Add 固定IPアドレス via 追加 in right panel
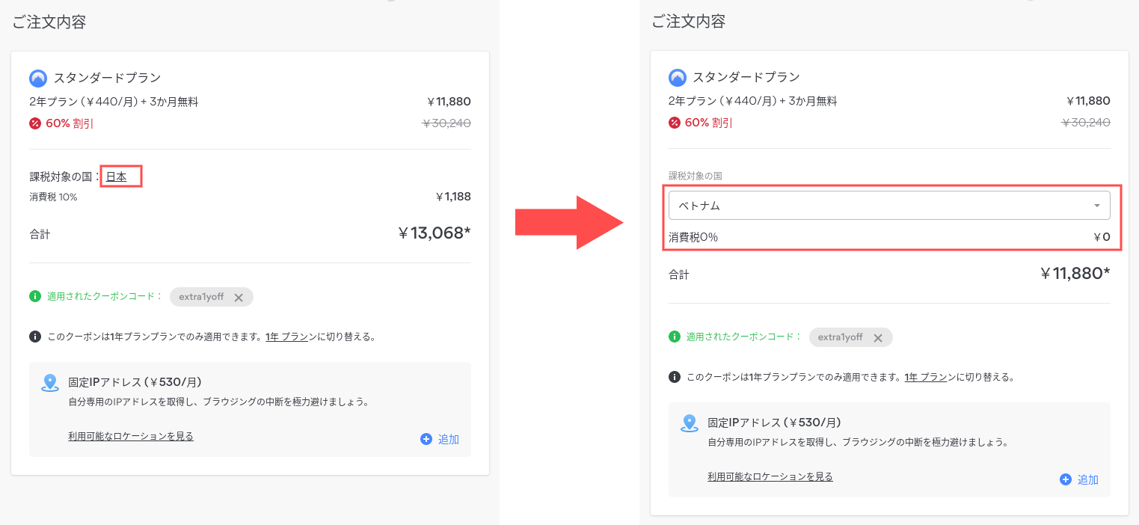This screenshot has height=525, width=1139. coord(1079,479)
